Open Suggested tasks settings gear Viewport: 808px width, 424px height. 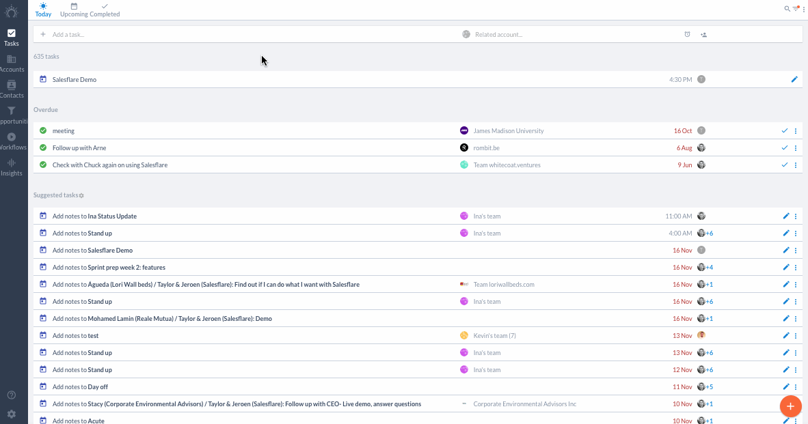click(x=81, y=195)
